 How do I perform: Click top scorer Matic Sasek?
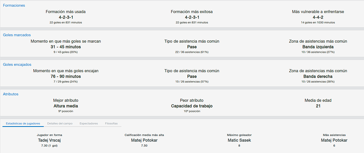(239, 140)
